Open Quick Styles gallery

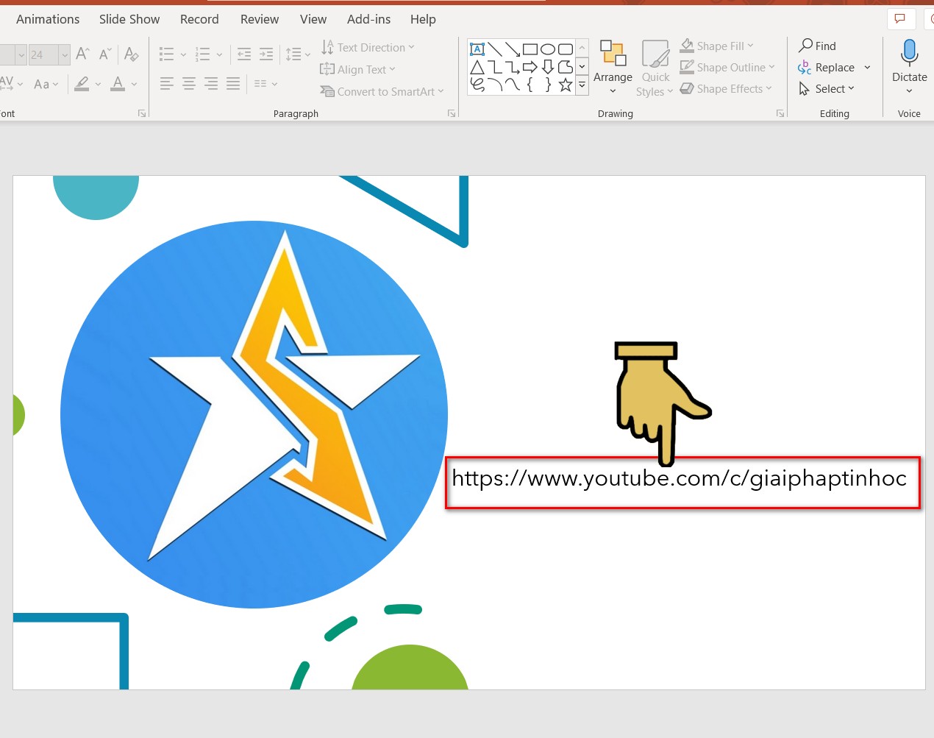(655, 68)
